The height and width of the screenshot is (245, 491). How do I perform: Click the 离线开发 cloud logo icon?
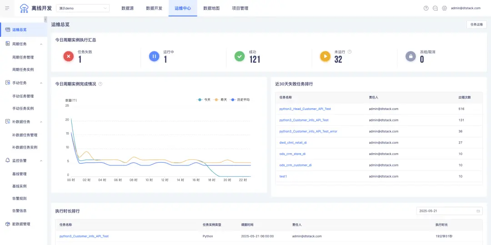24,9
